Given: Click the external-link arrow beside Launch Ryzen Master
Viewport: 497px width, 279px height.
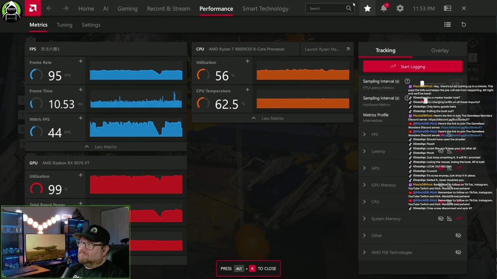Looking at the screenshot, I should pyautogui.click(x=348, y=49).
